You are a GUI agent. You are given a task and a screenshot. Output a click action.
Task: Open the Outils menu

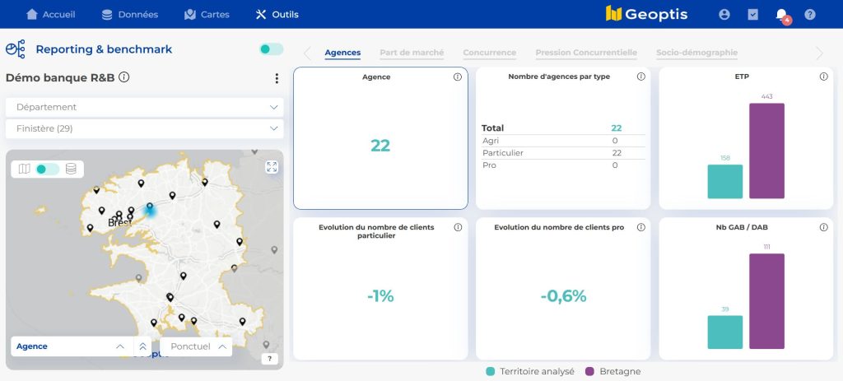coord(277,15)
